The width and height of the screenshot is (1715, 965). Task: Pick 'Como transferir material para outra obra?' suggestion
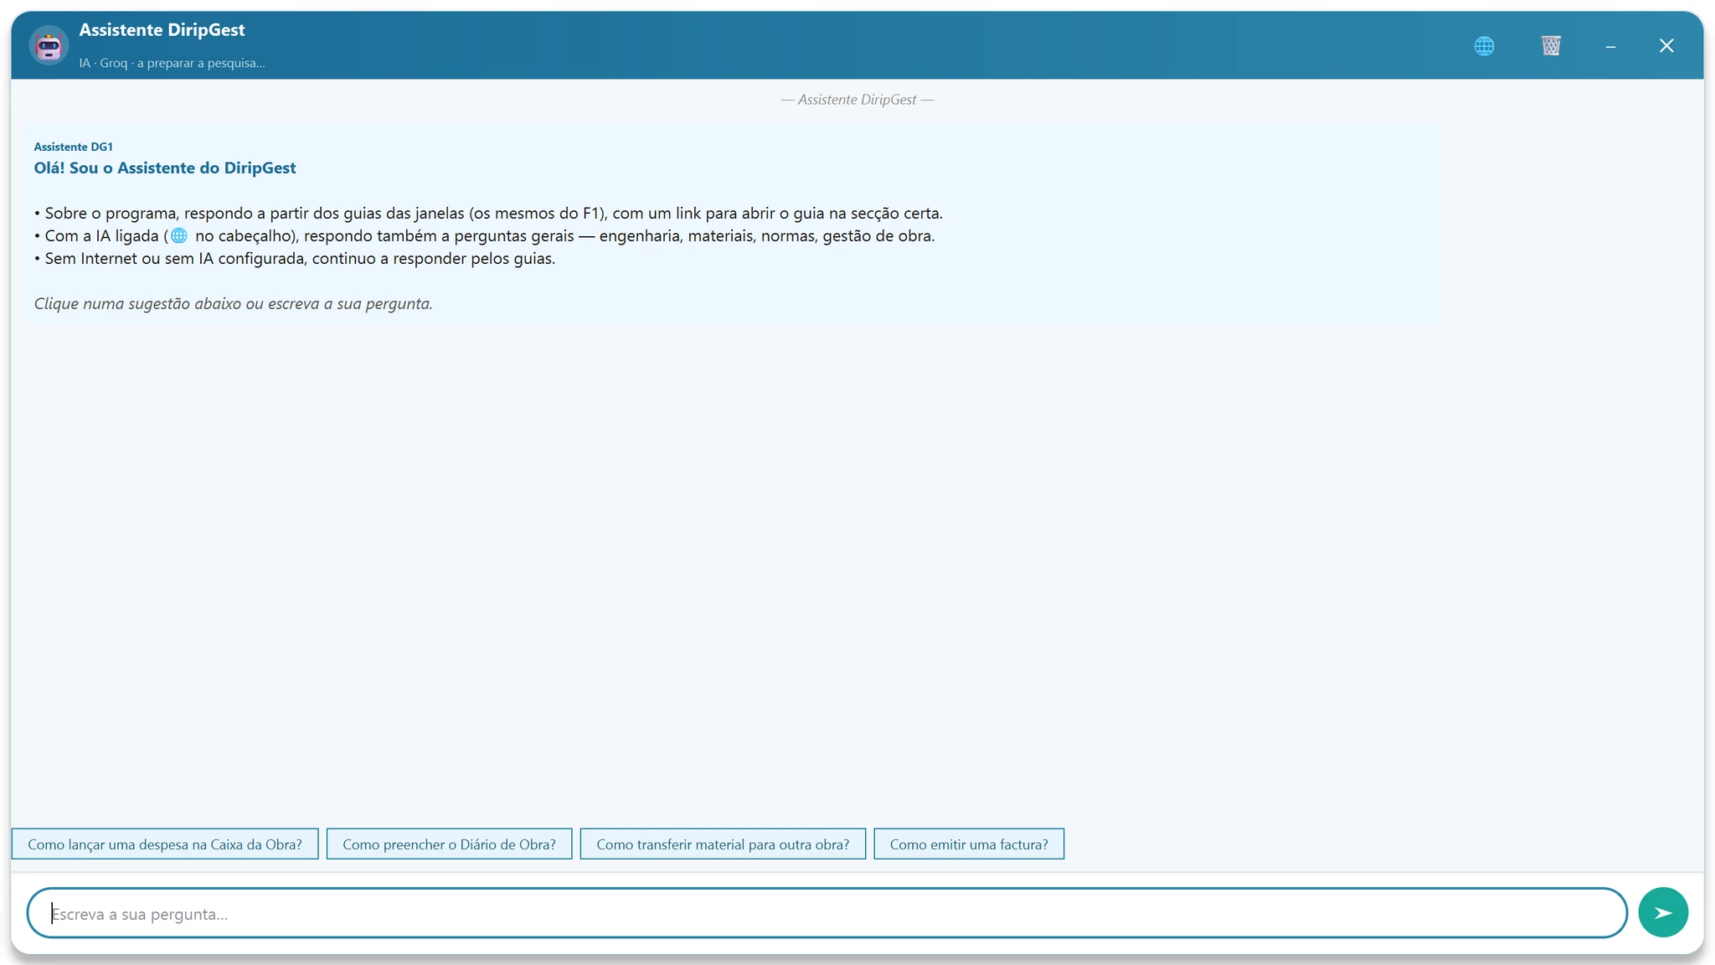click(723, 844)
